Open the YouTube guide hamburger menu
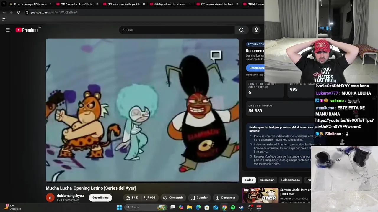Image resolution: width=378 pixels, height=212 pixels. [8, 30]
